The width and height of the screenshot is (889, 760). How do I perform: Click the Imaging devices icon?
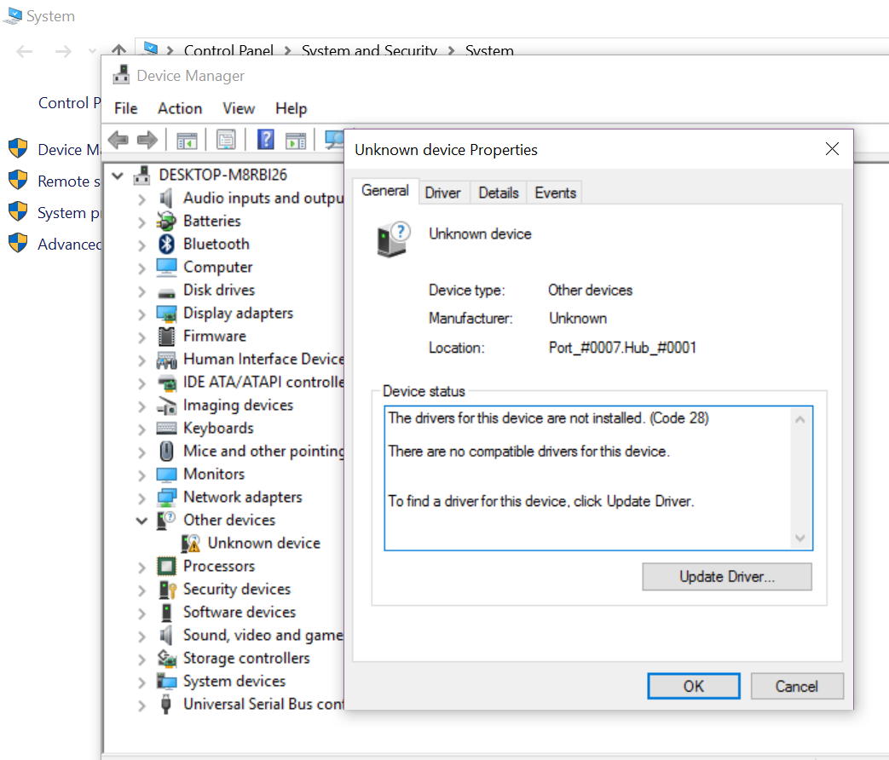point(166,406)
